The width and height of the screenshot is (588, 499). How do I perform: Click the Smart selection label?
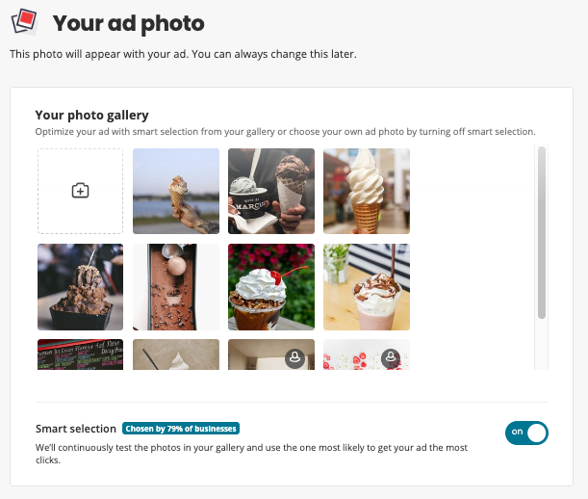pos(76,429)
